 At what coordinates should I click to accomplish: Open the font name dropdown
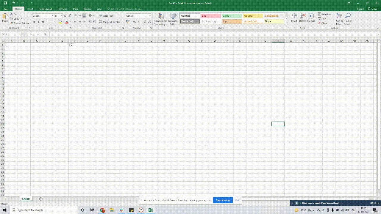(x=52, y=16)
